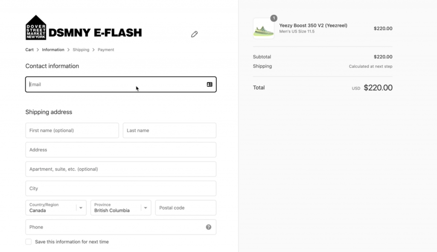Click the Address input field

pos(121,150)
